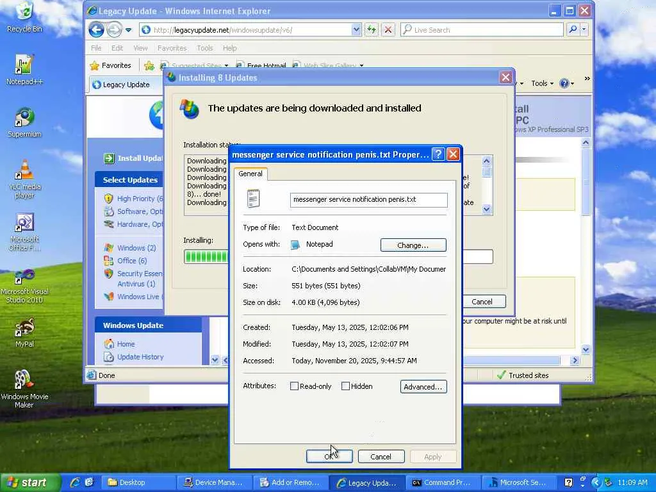
Task: Click the Live Search magnifier button
Action: 573,29
